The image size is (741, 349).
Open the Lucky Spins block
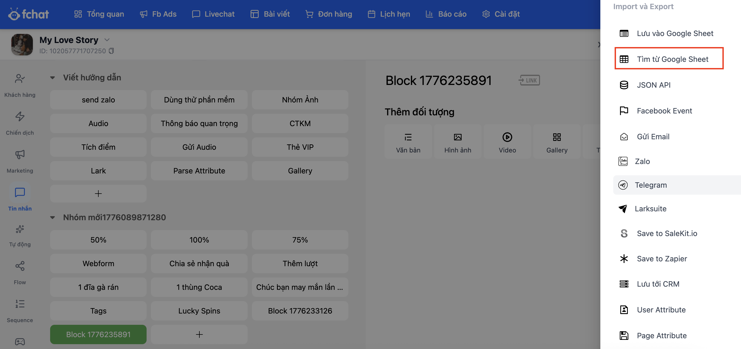tap(199, 311)
